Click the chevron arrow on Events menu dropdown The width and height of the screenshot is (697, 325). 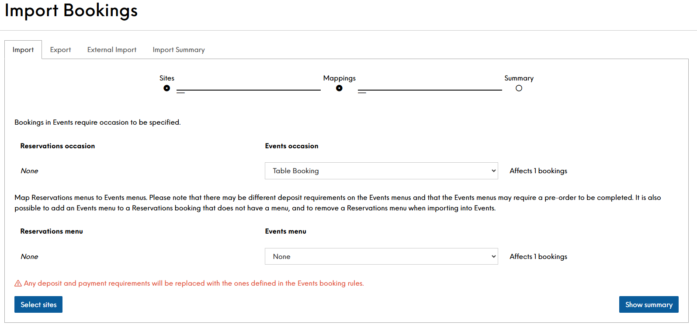click(493, 256)
